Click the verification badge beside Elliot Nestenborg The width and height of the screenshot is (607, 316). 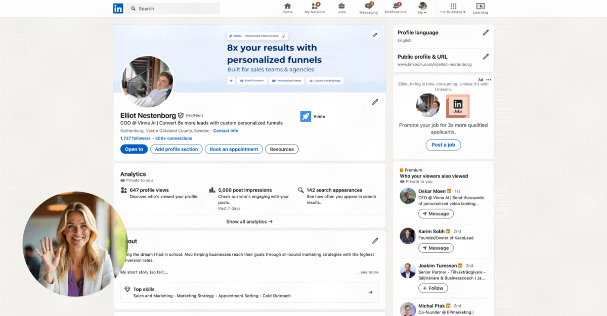181,116
